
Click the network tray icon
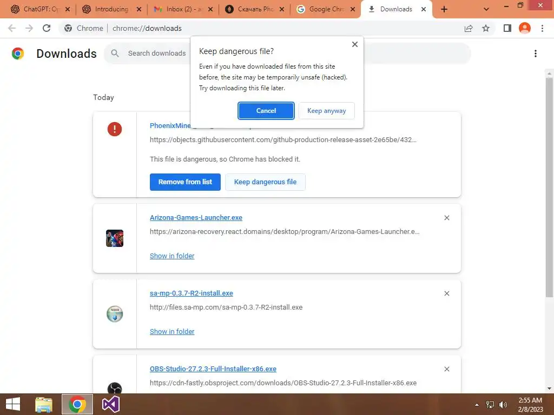coord(490,405)
